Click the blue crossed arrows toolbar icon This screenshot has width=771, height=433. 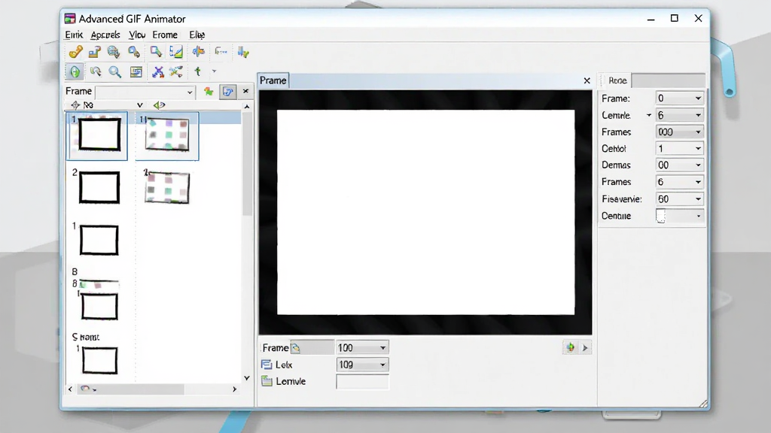[158, 72]
